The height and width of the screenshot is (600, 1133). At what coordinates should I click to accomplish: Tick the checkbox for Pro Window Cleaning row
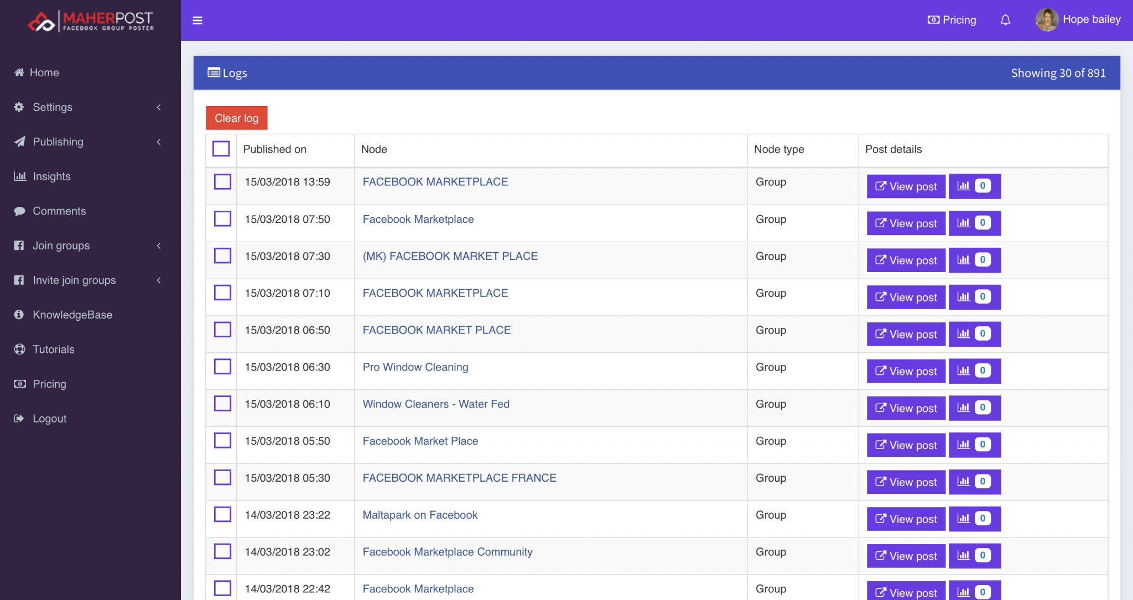(x=221, y=367)
